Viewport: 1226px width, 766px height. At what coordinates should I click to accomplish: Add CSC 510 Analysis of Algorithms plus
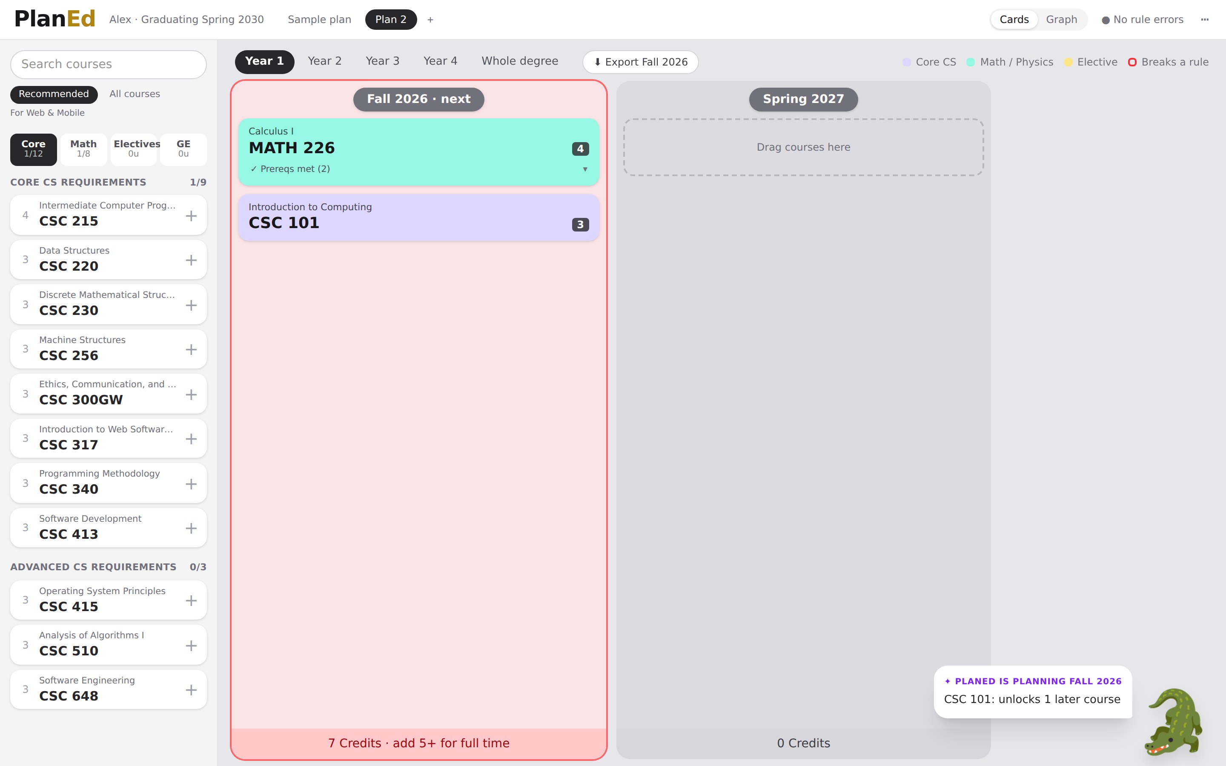click(191, 646)
